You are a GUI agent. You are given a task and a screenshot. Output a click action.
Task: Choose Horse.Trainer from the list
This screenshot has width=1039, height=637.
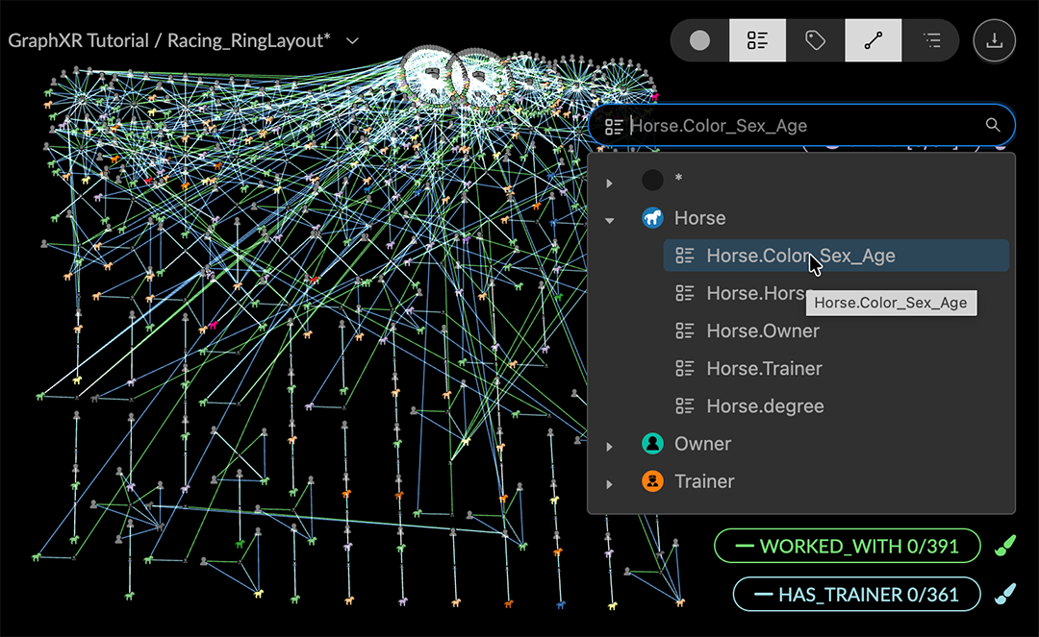pos(764,368)
